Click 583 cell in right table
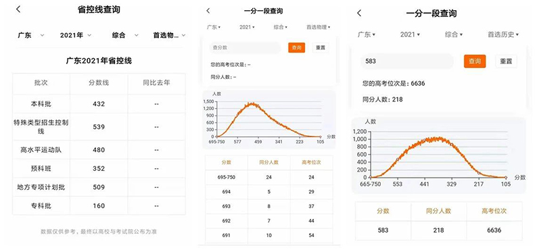537x250 pixels. pos(383,230)
